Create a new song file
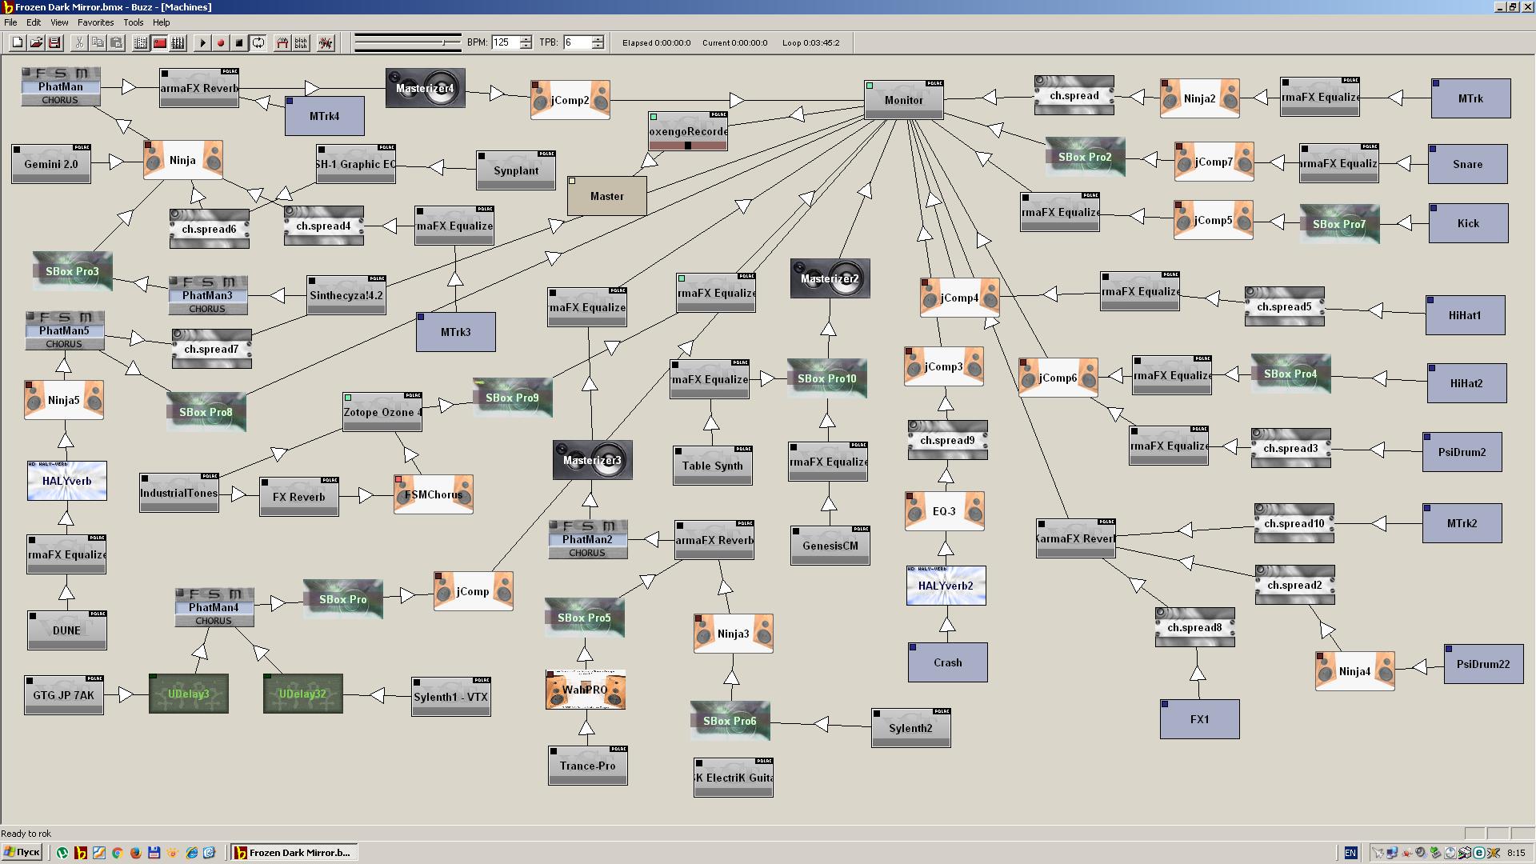 [x=17, y=43]
